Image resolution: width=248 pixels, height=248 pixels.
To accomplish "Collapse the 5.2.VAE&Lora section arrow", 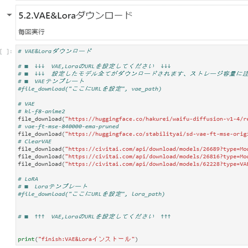I will (x=9, y=15).
